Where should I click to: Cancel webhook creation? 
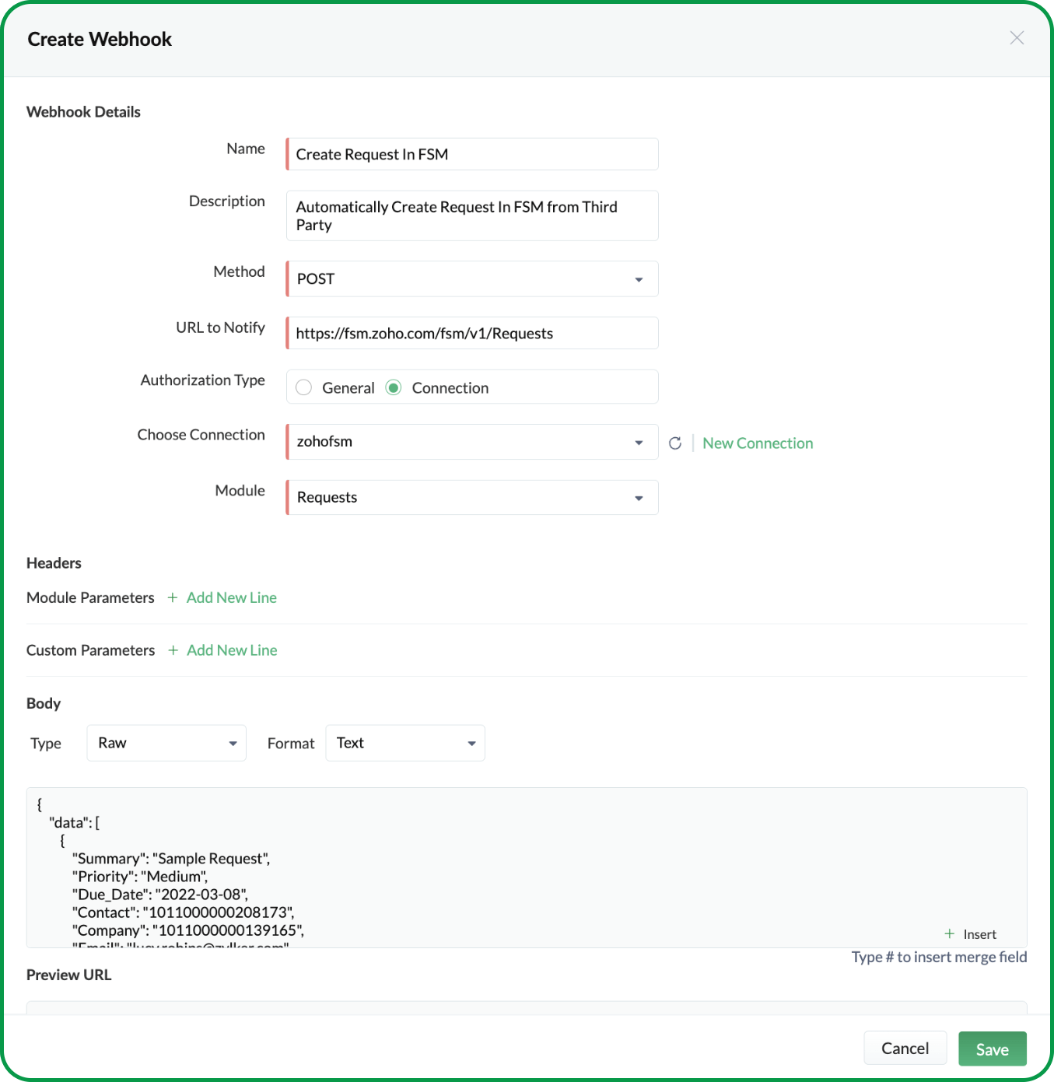905,1049
